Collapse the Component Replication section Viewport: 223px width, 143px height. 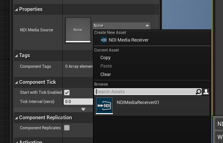16,118
